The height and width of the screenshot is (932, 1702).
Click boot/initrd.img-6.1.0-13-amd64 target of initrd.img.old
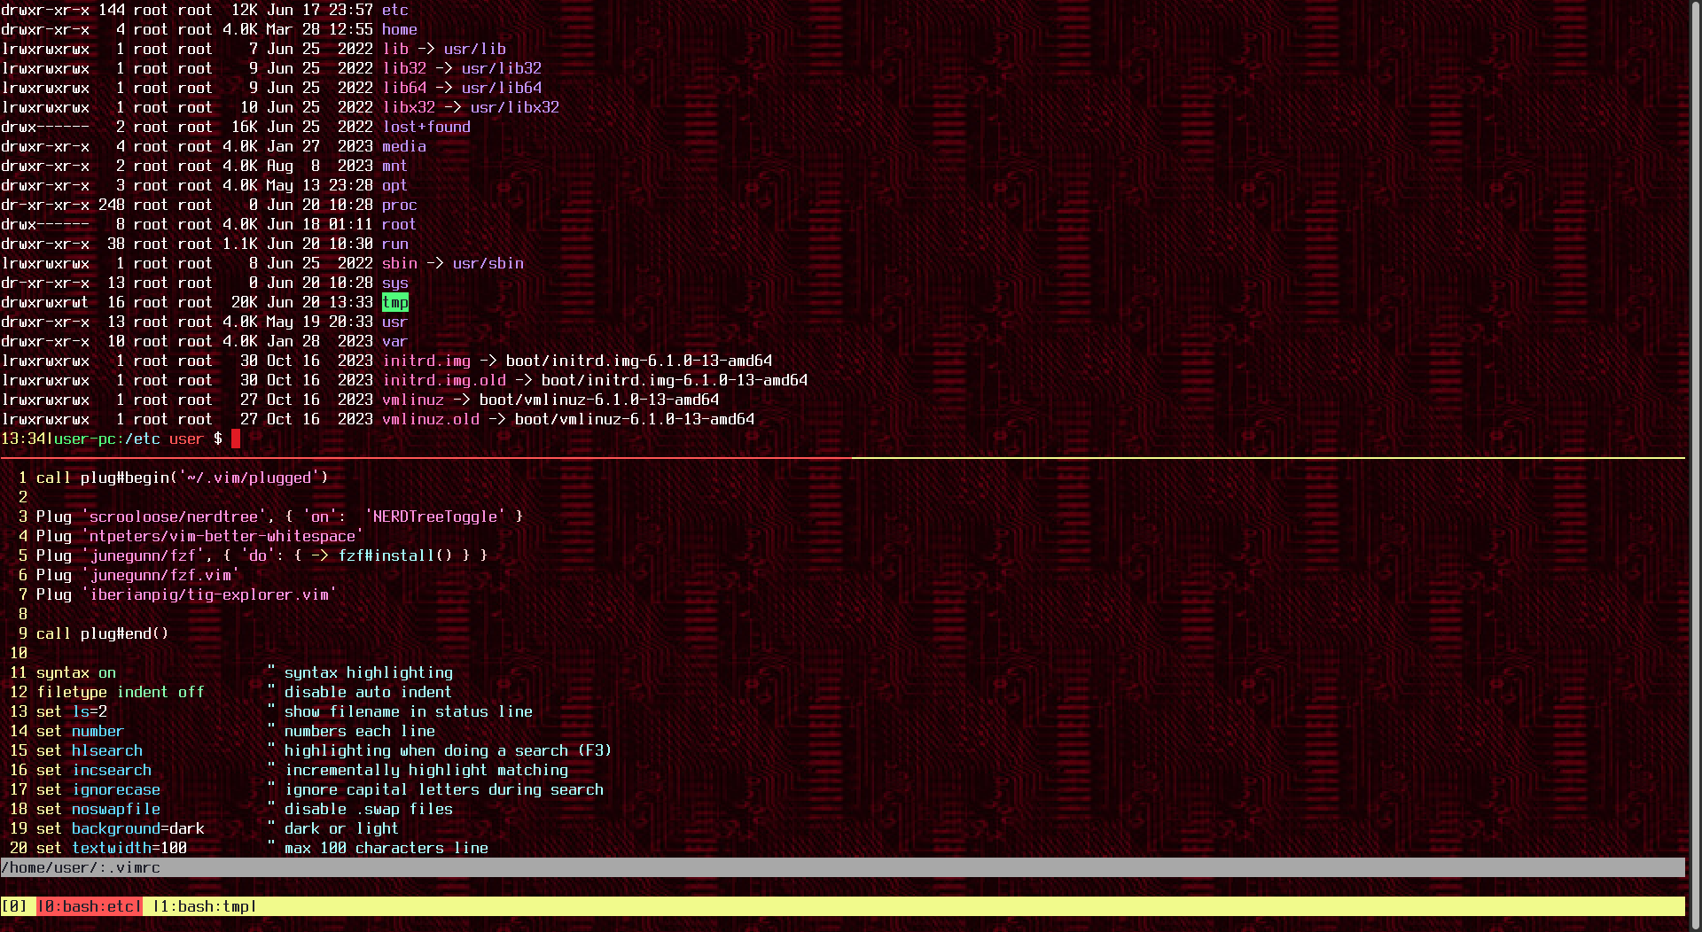coord(675,380)
